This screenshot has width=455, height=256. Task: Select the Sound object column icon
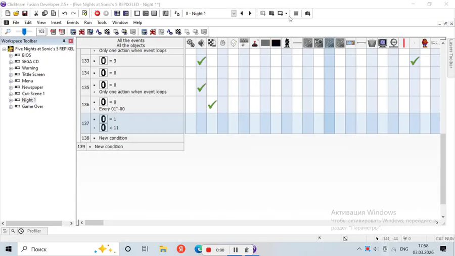pyautogui.click(x=201, y=43)
